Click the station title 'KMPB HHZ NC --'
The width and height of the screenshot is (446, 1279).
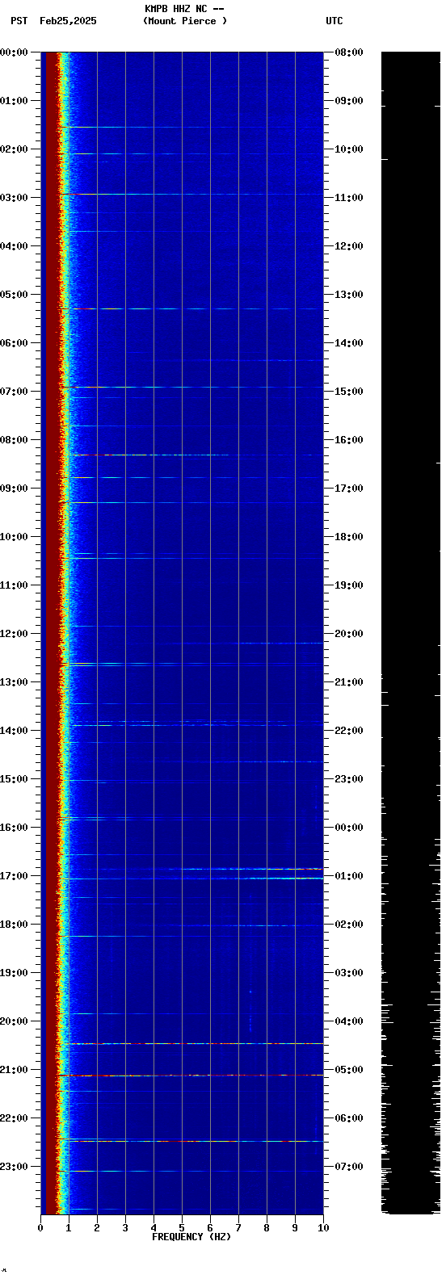click(x=184, y=9)
